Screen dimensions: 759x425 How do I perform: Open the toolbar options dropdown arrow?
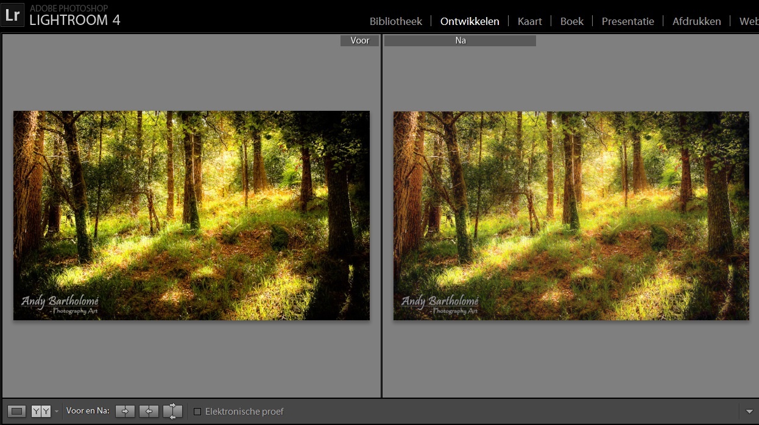click(x=749, y=412)
